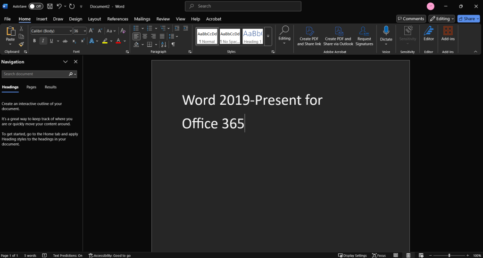The height and width of the screenshot is (258, 483).
Task: Open the Editor tool
Action: [428, 34]
